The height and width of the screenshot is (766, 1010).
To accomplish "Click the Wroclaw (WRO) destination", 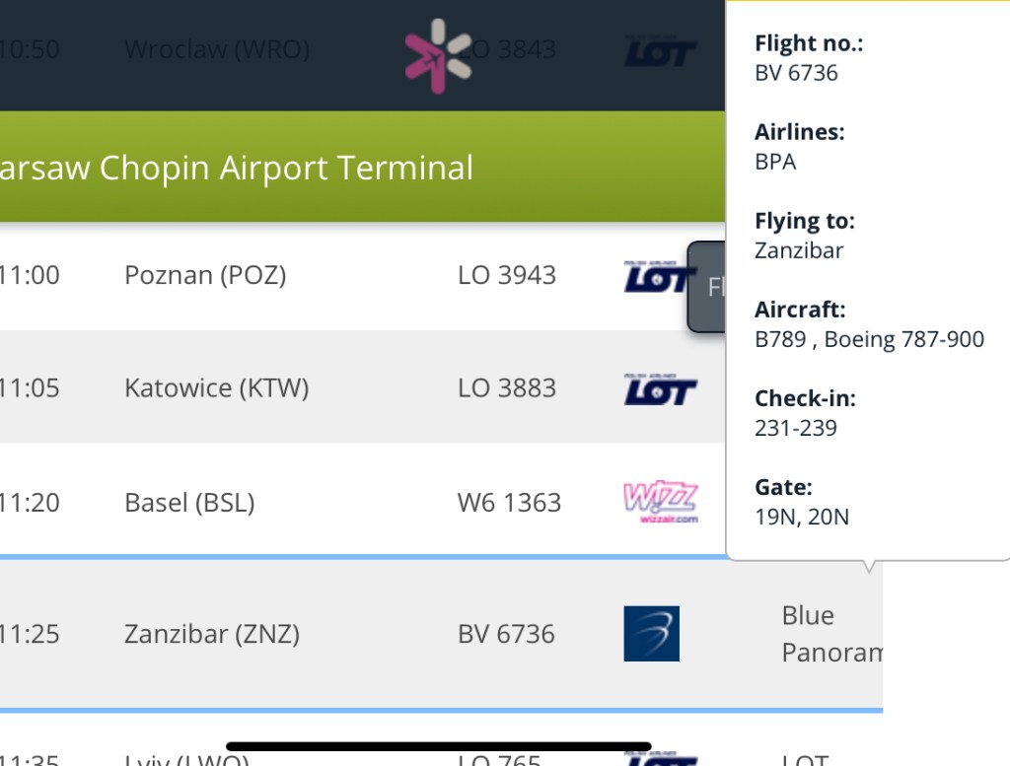I will (217, 49).
